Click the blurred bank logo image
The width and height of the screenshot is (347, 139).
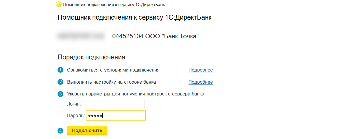tap(81, 36)
